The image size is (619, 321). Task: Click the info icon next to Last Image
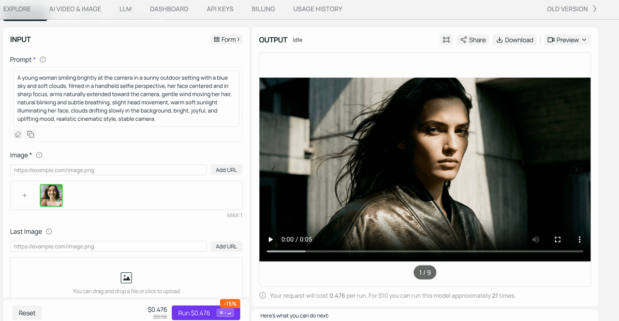49,232
